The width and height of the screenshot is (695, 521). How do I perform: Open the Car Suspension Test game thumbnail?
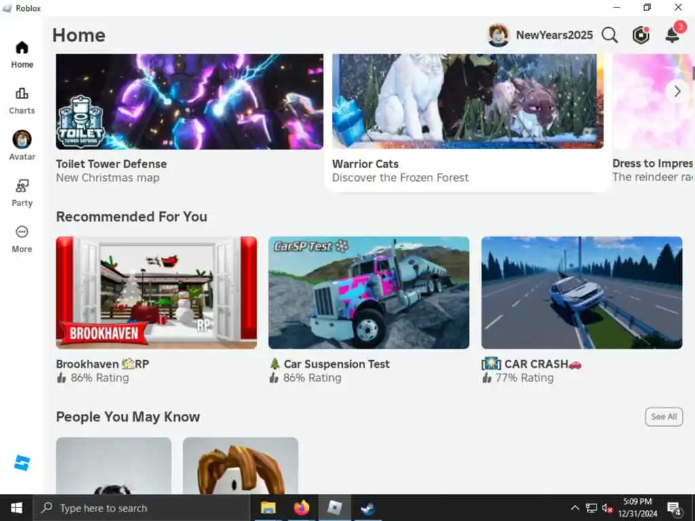[x=369, y=292]
